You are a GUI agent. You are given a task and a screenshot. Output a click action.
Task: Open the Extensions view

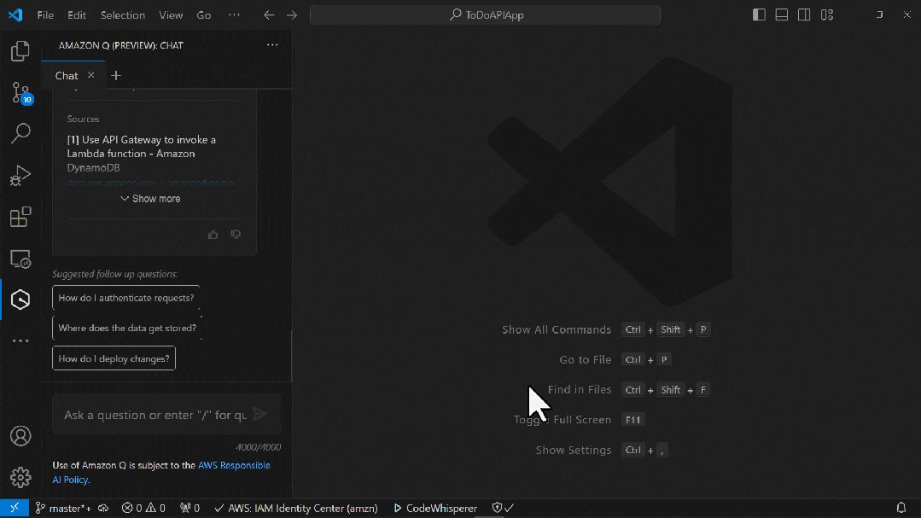pos(20,217)
